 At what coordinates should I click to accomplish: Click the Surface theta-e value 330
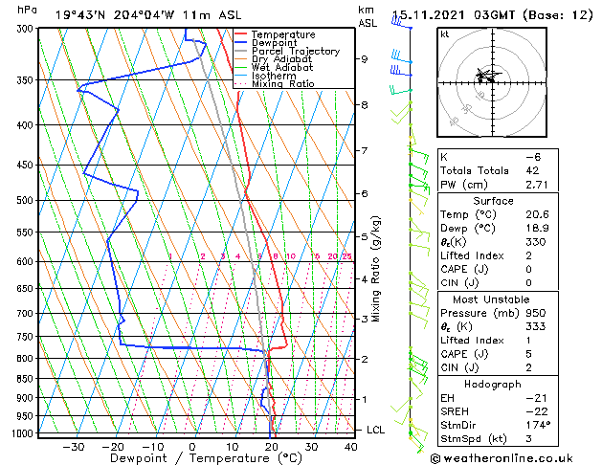[x=536, y=242]
